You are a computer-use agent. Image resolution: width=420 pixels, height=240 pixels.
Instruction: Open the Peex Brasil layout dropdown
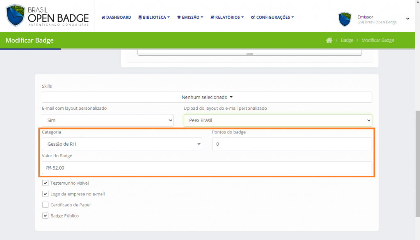[278, 120]
